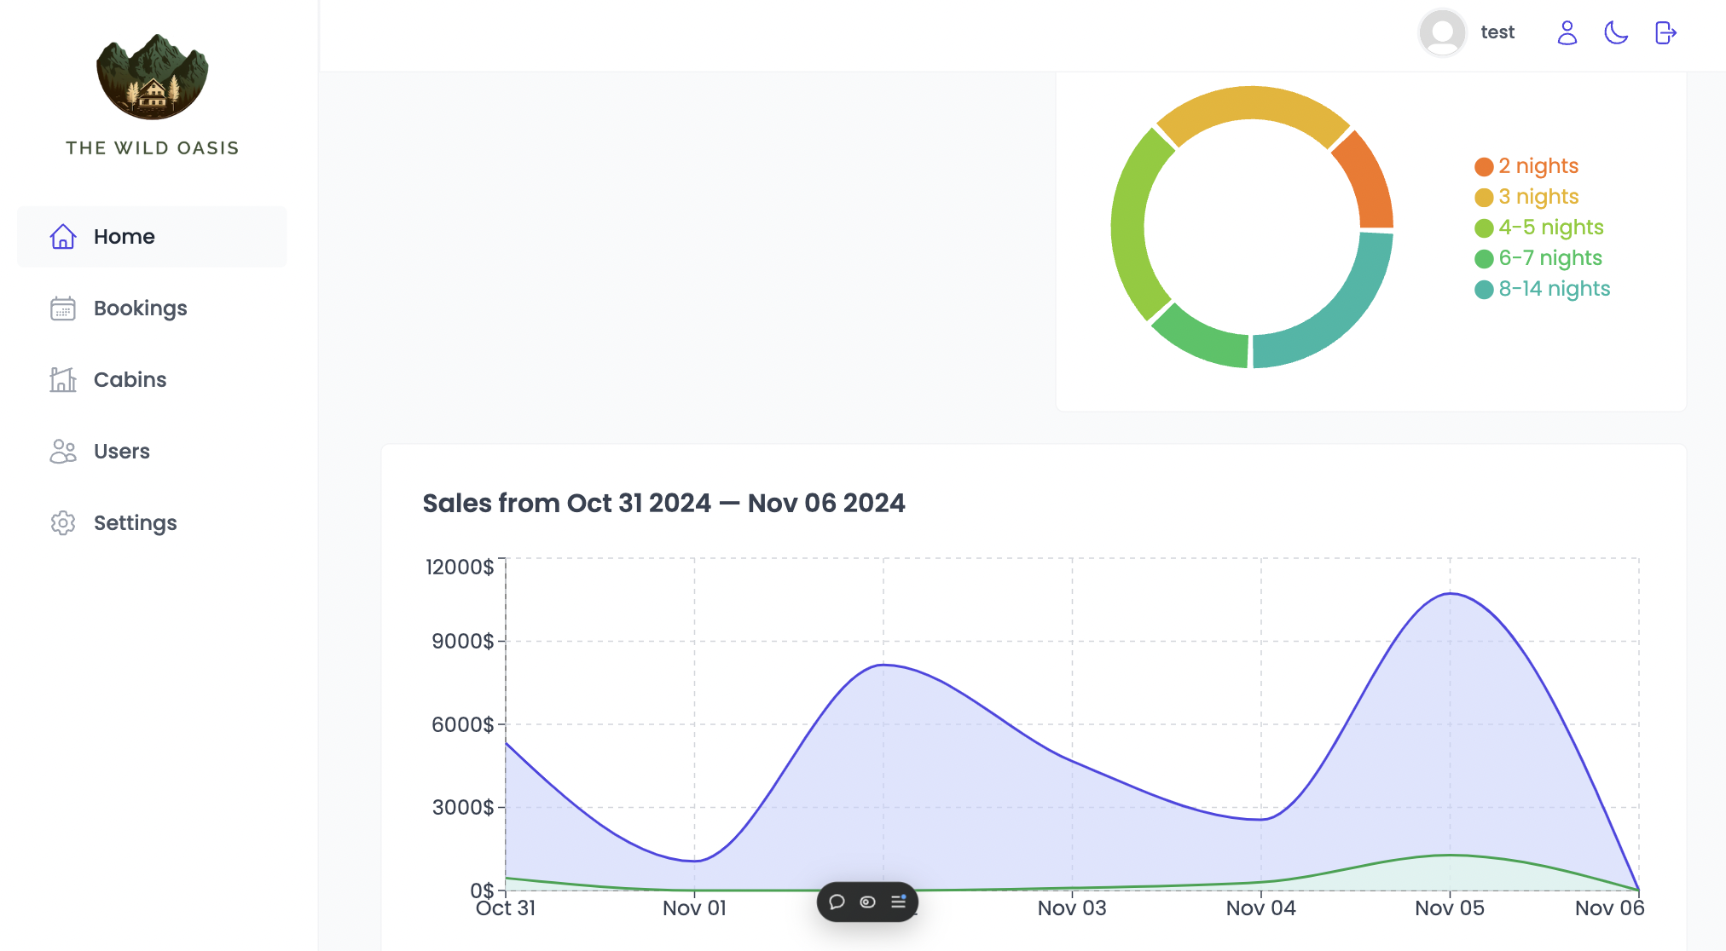Toggle the eye switch in floating toolbar
1726x951 pixels.
point(867,902)
